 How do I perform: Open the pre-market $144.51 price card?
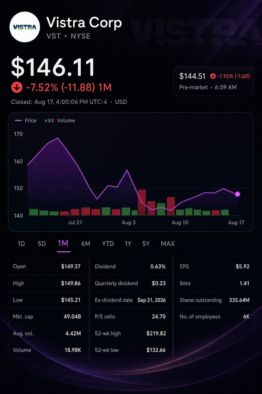tap(214, 81)
